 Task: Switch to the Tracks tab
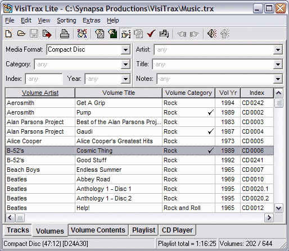pyautogui.click(x=18, y=230)
